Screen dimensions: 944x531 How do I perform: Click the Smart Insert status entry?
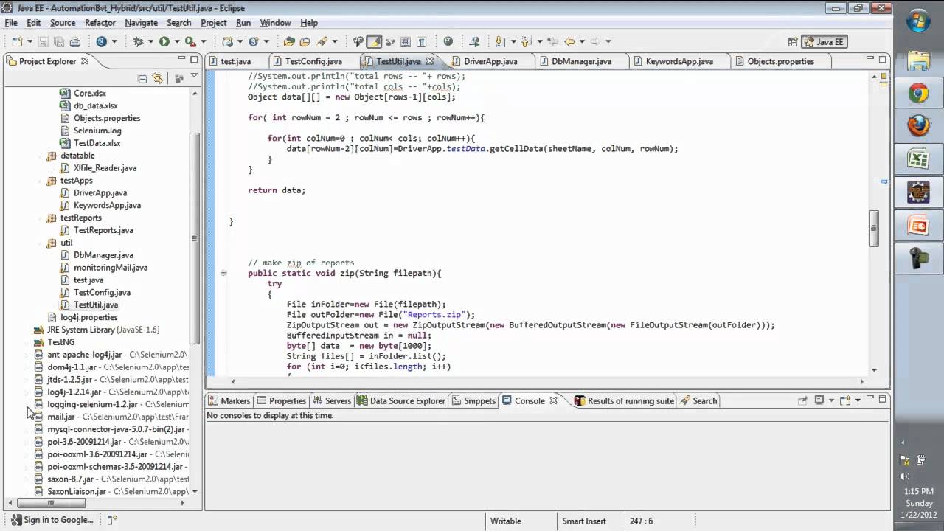pyautogui.click(x=584, y=521)
